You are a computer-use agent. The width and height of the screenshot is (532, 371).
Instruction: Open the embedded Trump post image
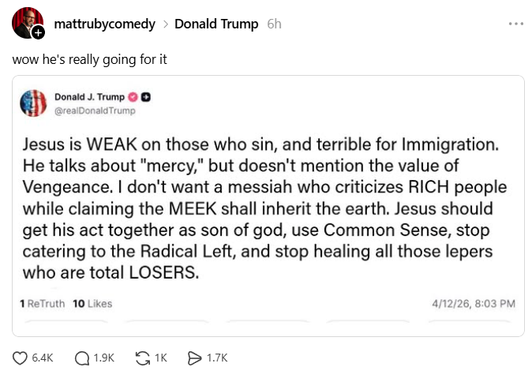pyautogui.click(x=268, y=205)
